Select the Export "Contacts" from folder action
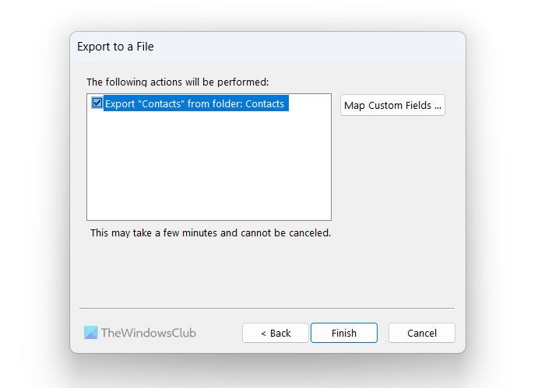 (x=195, y=103)
